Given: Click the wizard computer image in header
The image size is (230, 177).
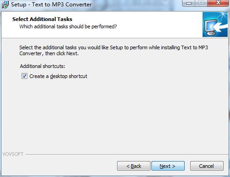Looking at the screenshot, I should coord(215,25).
